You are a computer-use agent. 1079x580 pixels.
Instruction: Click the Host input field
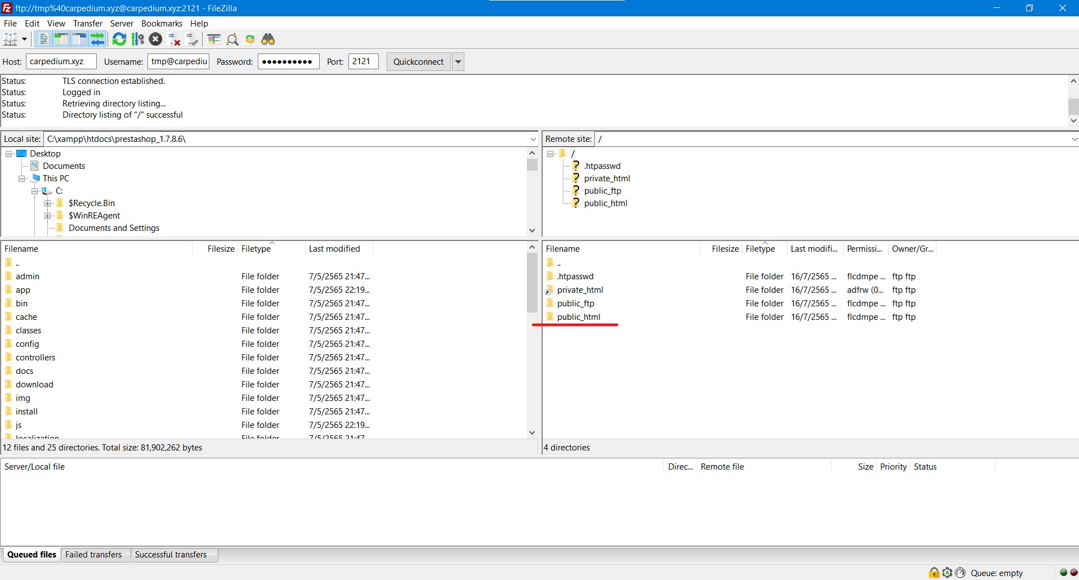[61, 62]
